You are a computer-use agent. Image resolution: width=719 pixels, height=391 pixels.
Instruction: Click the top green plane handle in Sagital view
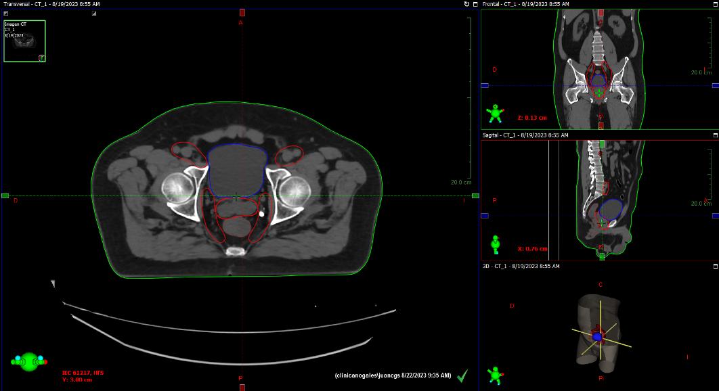(x=602, y=144)
